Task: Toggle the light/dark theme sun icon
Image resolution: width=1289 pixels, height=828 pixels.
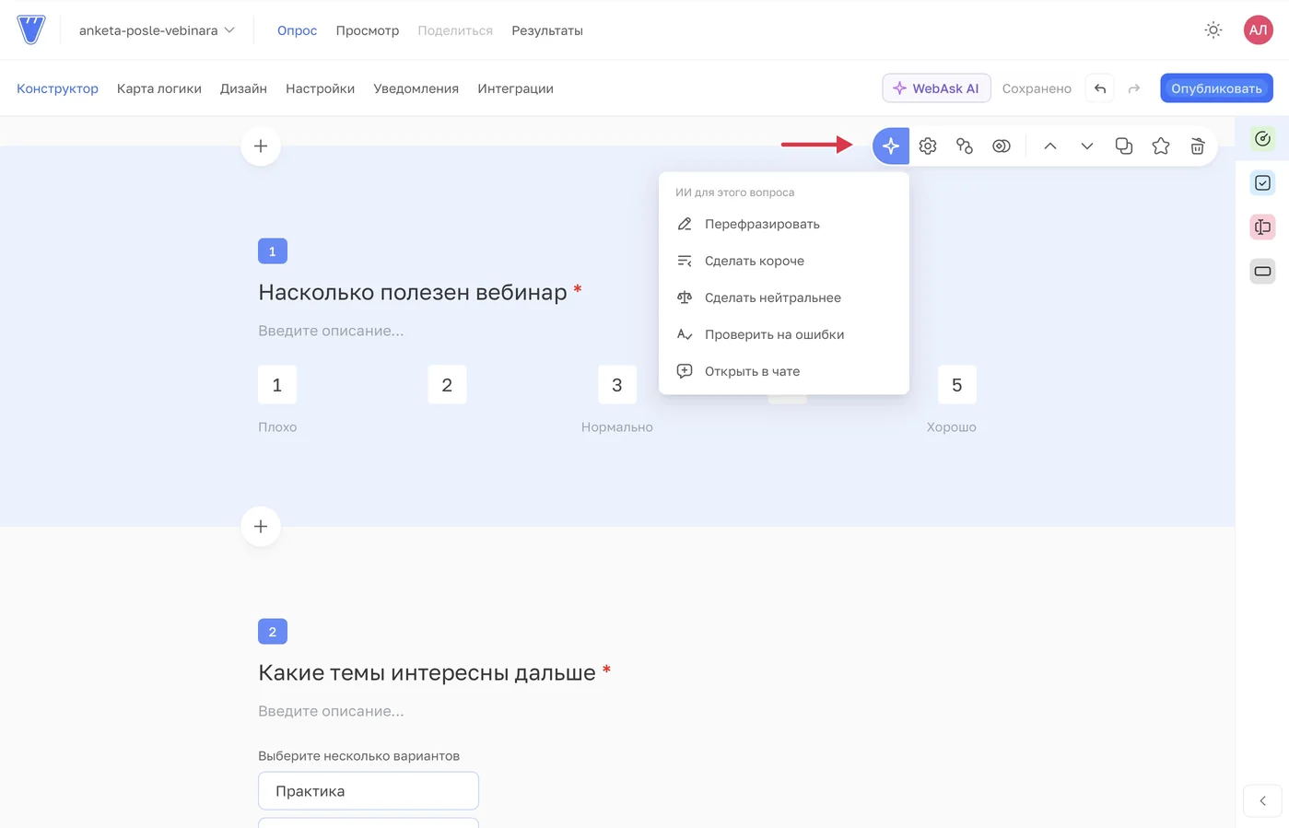Action: (x=1213, y=30)
